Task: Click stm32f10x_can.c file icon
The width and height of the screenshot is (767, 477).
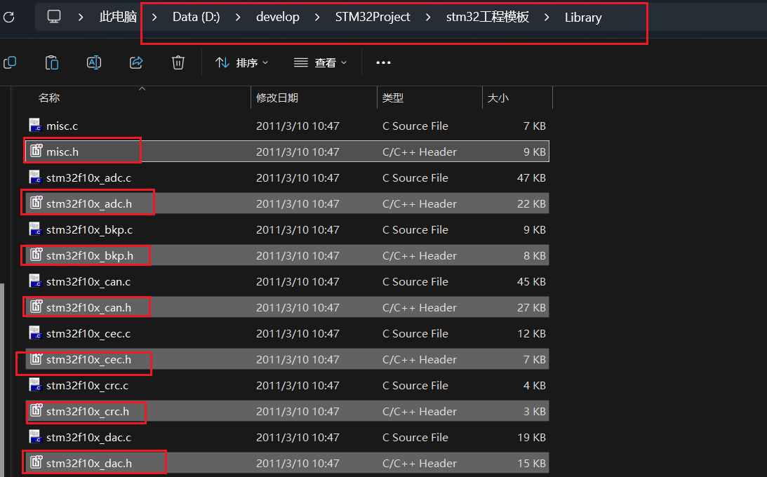Action: click(x=35, y=281)
